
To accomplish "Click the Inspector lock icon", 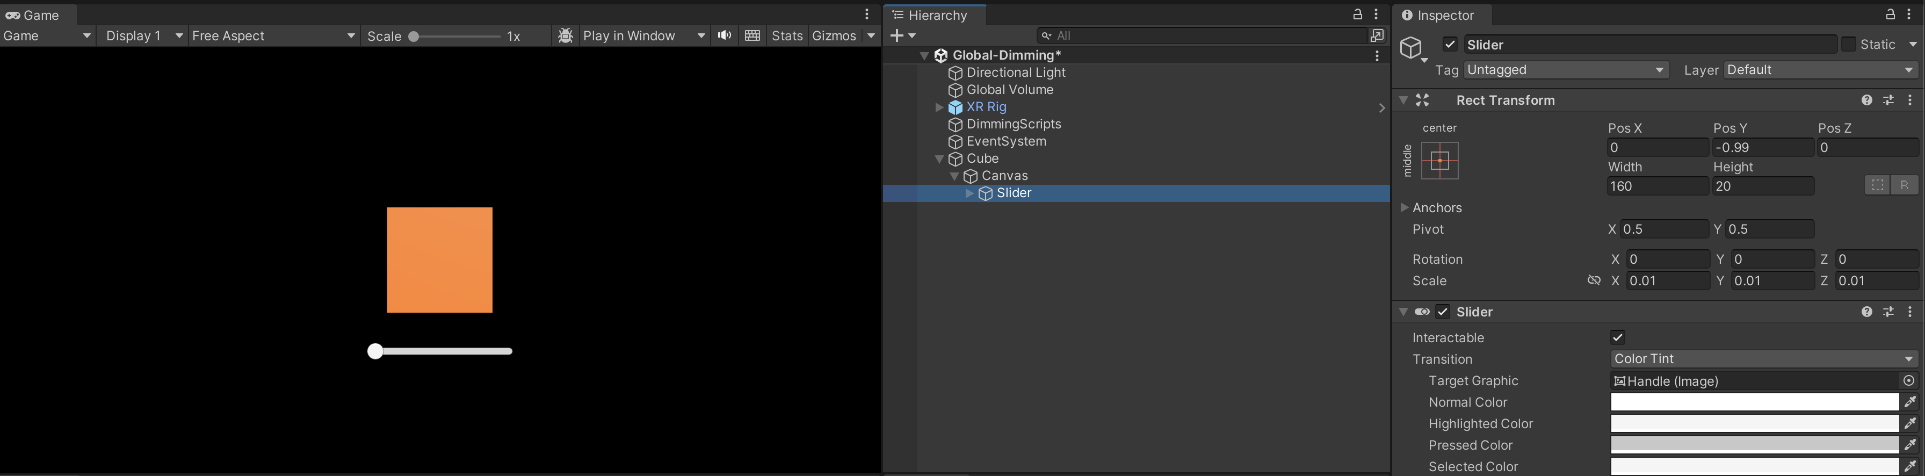I will 1890,14.
